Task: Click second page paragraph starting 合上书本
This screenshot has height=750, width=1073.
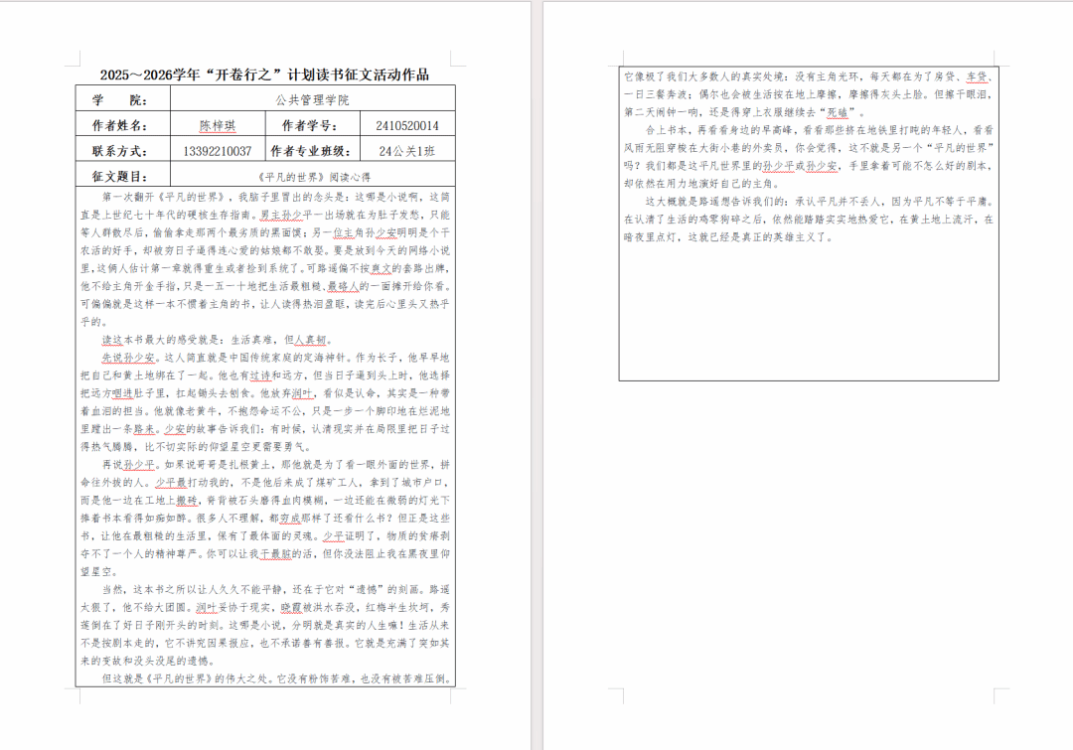Action: pos(808,156)
